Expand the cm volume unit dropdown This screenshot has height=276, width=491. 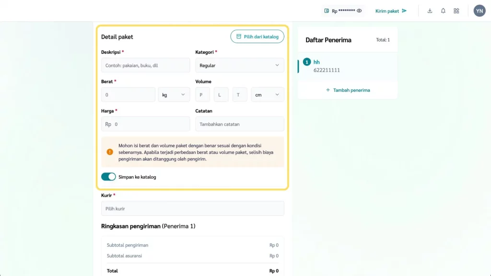[268, 95]
